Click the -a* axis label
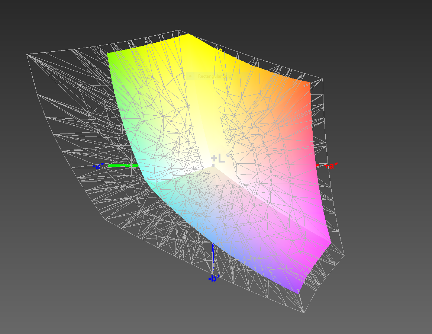 [x=98, y=166]
